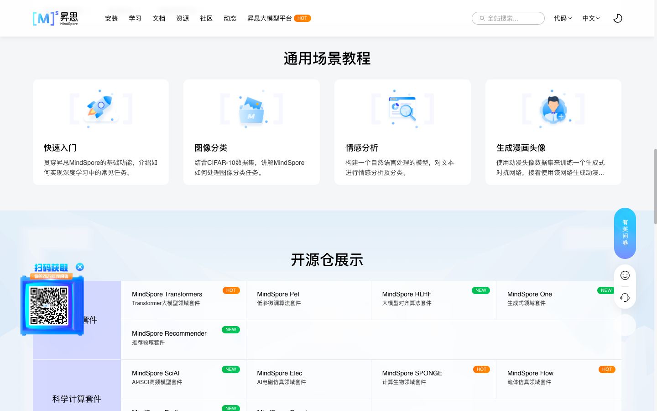The height and width of the screenshot is (411, 657).
Task: Click 流体仿真领域套件 description
Action: 529,382
